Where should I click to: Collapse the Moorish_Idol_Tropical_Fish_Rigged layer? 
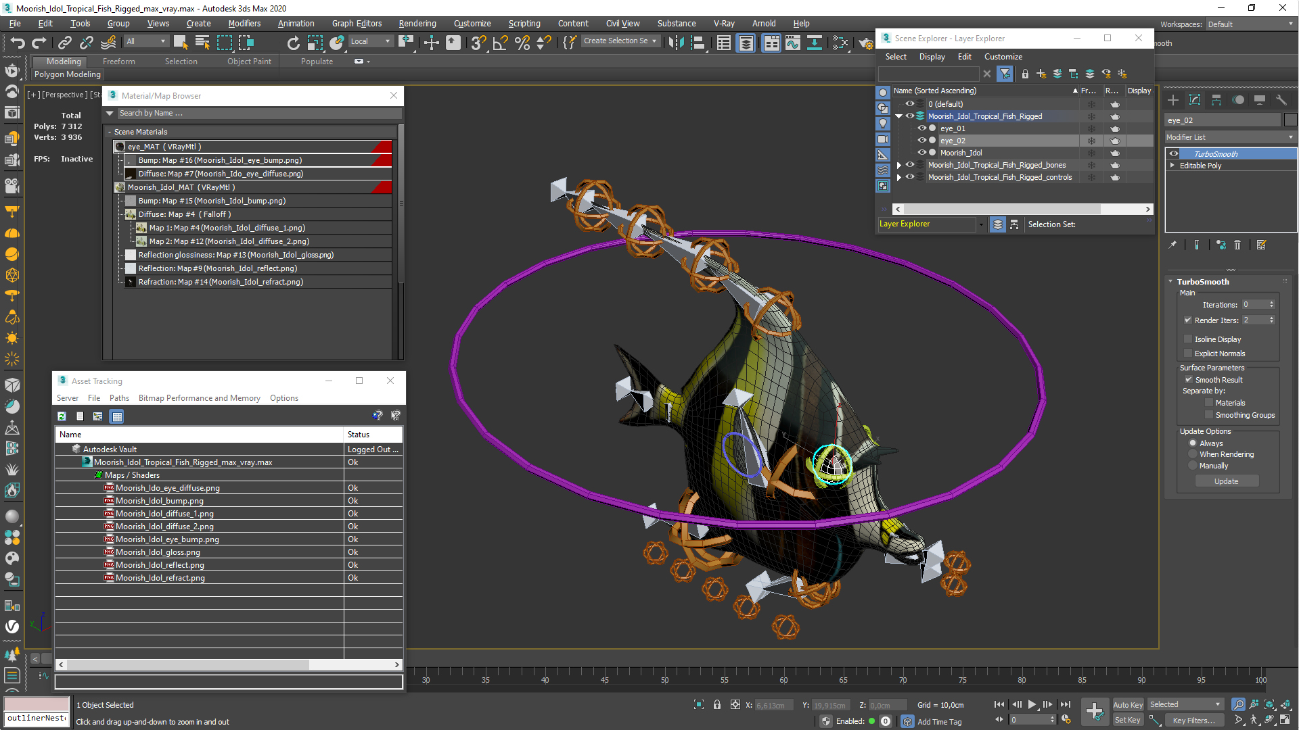pyautogui.click(x=899, y=116)
